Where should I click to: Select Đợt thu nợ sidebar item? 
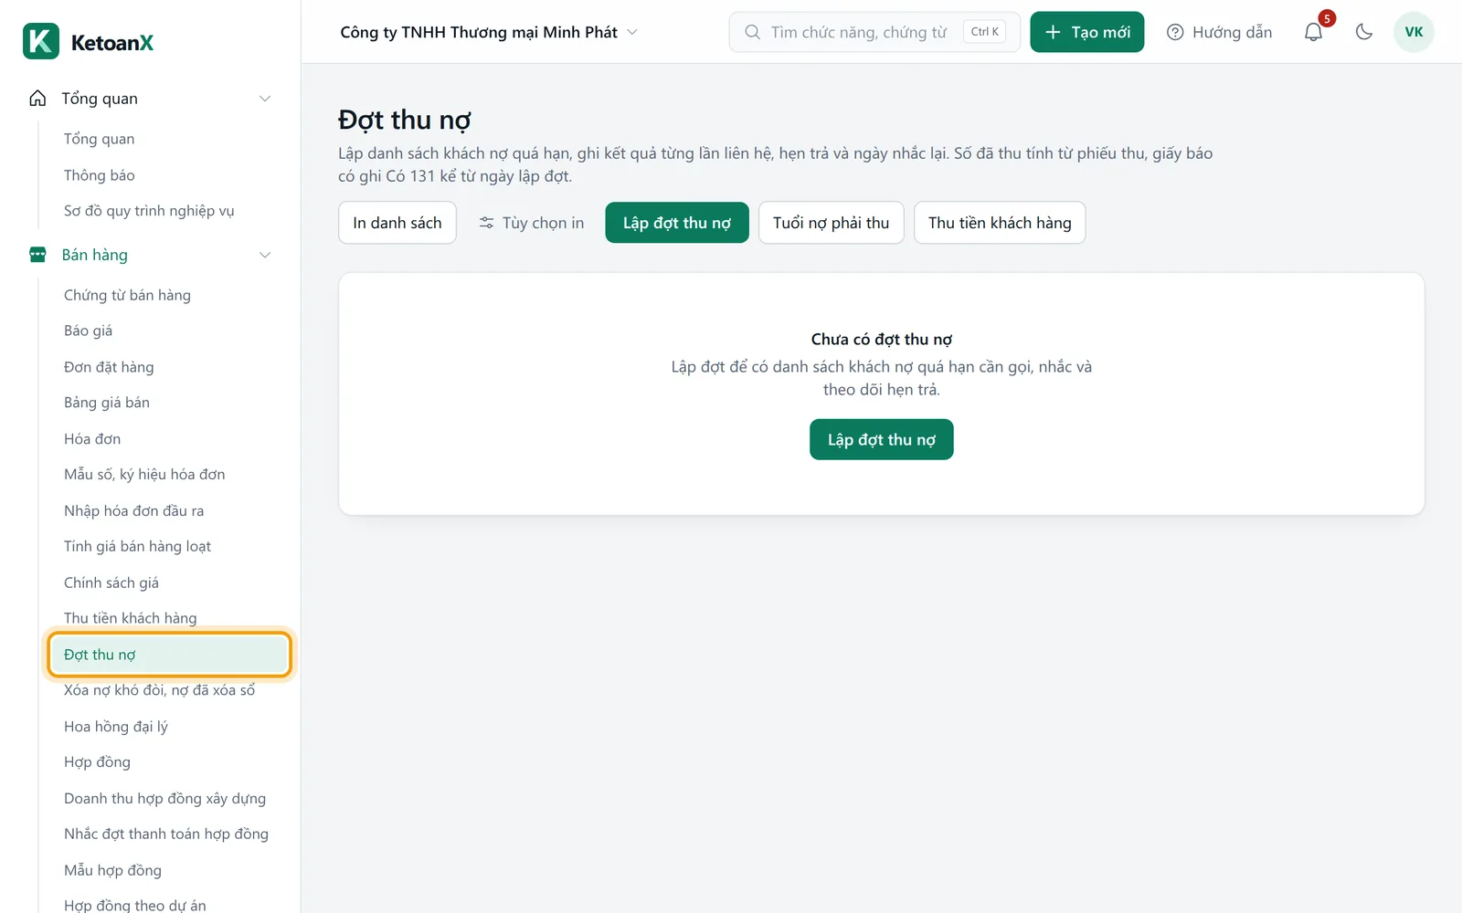pyautogui.click(x=169, y=655)
